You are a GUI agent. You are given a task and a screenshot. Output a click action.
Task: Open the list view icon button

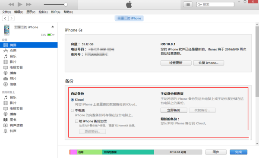click(188, 4)
